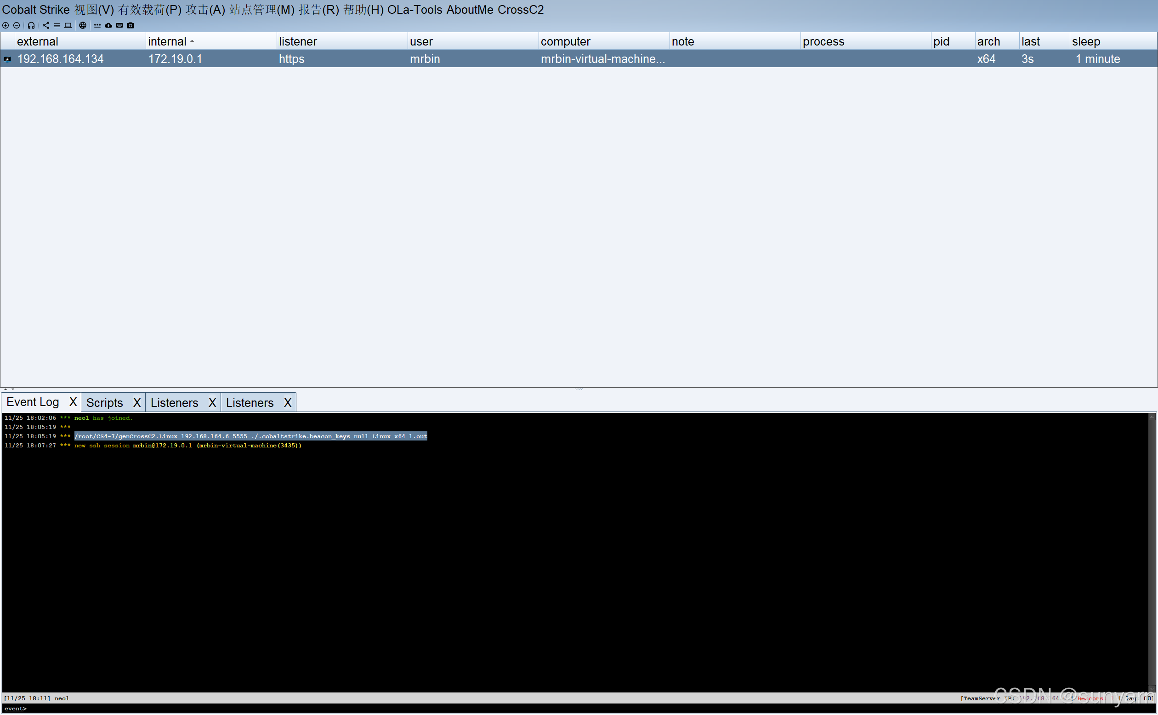Open downloads cloud icon
The height and width of the screenshot is (715, 1158).
pos(108,26)
